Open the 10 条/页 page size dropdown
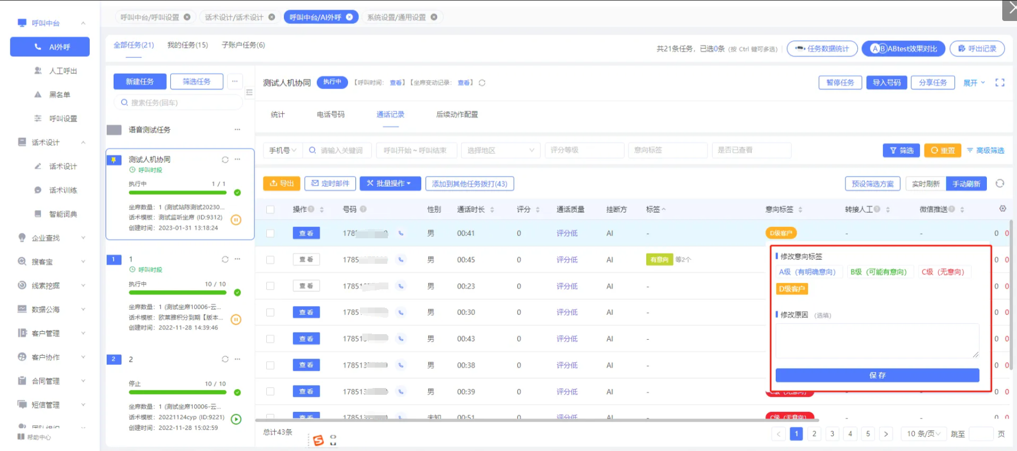 tap(923, 433)
